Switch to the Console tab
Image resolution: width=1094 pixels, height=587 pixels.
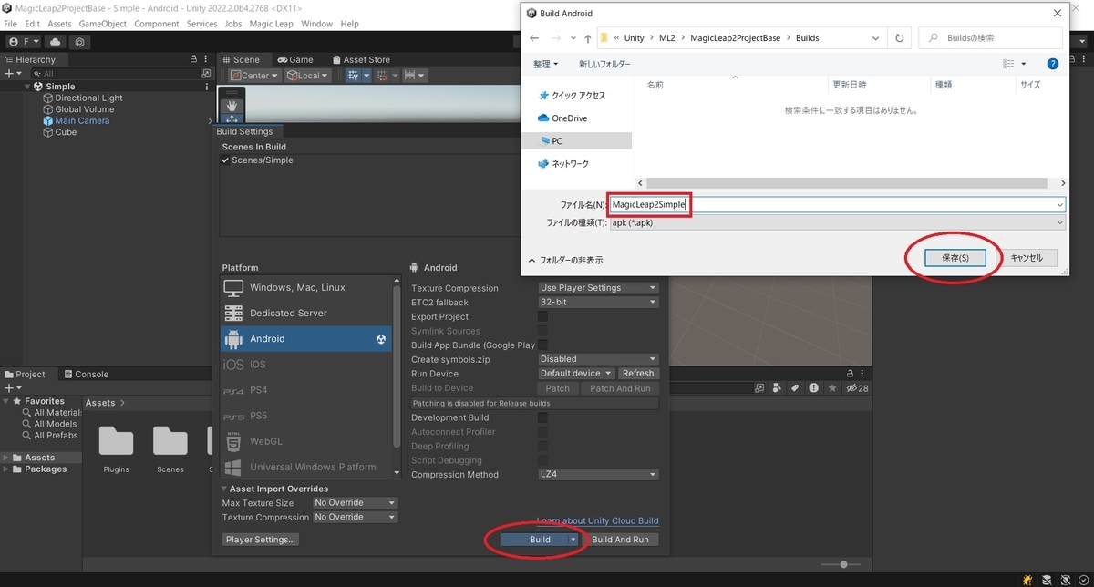[85, 374]
